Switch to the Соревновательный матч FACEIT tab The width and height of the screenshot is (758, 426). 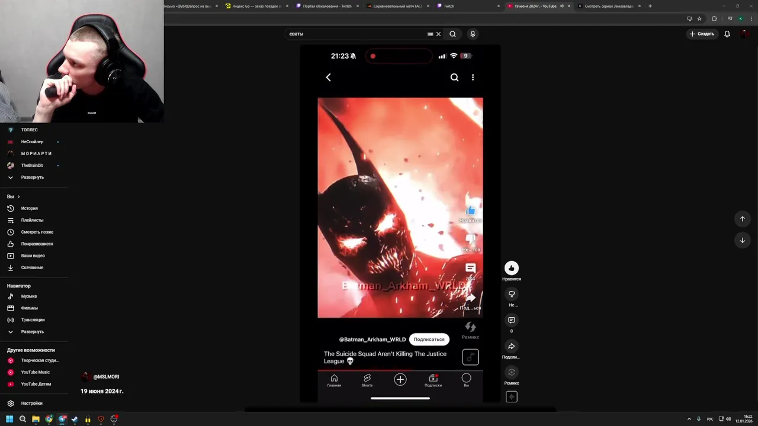click(397, 6)
